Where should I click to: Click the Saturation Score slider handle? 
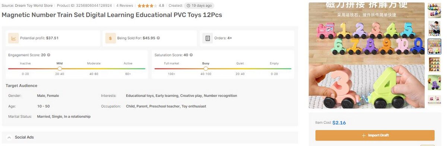206,69
